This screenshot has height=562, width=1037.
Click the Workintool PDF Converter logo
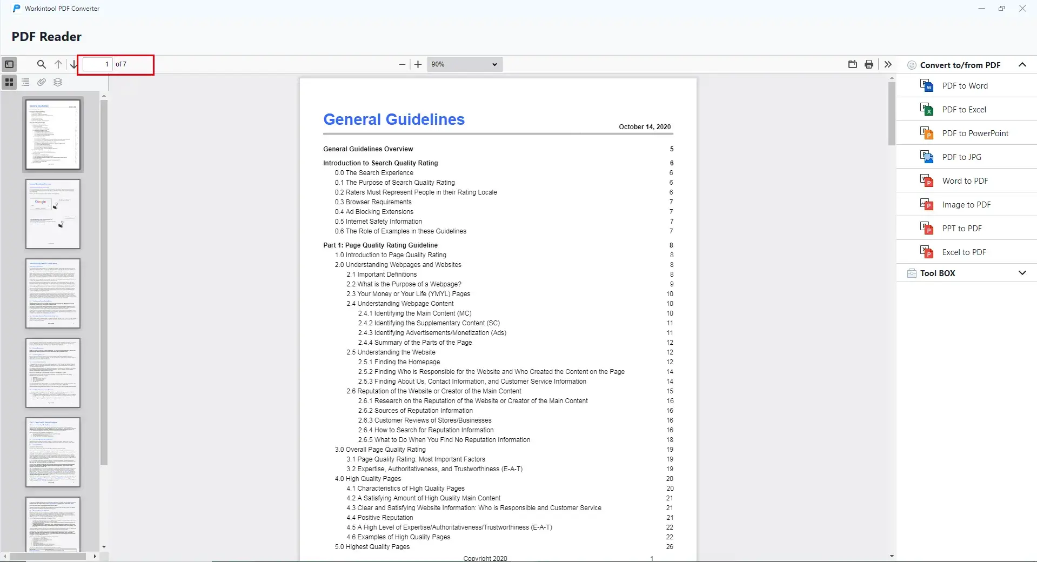[17, 8]
